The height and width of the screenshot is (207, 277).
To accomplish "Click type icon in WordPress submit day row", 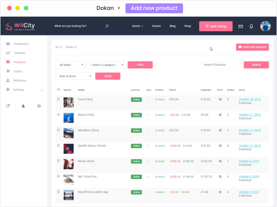I will (220, 192).
